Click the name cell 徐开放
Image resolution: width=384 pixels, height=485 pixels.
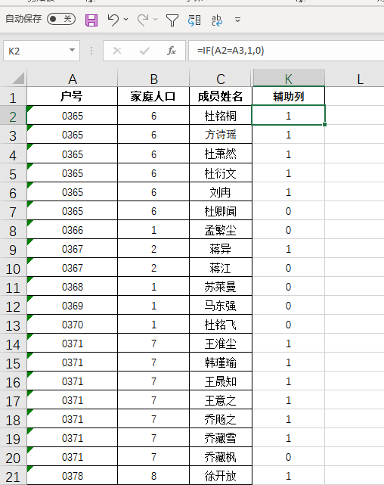(x=221, y=476)
